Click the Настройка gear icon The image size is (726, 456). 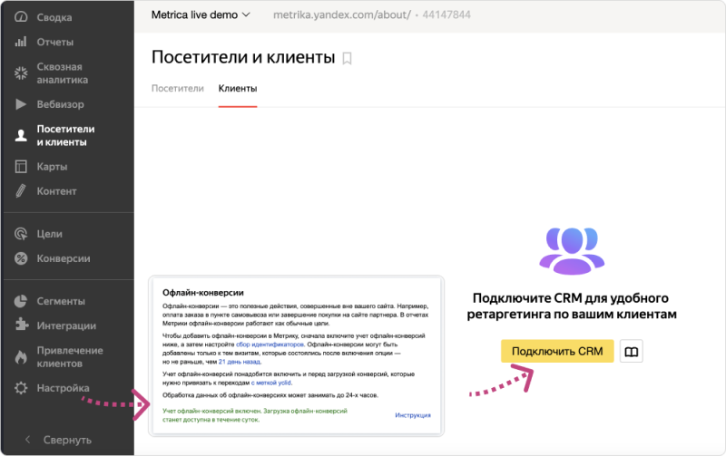21,388
